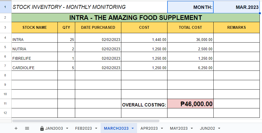Switch to the MAY2023 sheet tab

[179, 128]
